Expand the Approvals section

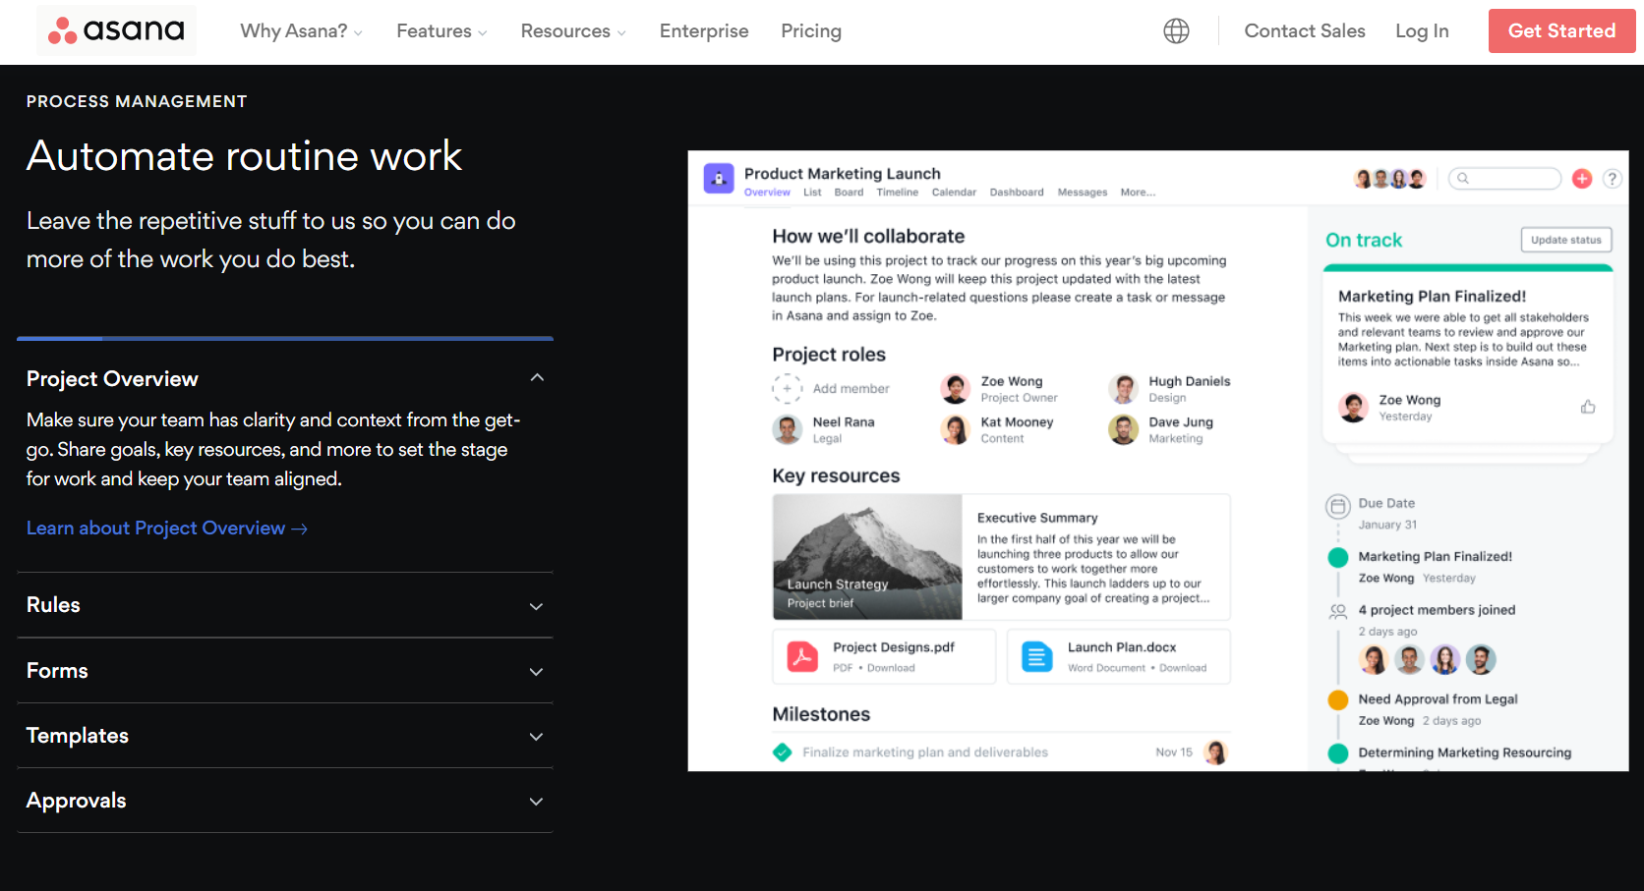(x=537, y=802)
